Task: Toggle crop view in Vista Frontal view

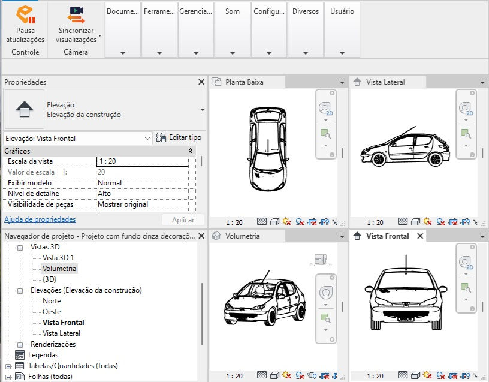Action: coord(453,375)
